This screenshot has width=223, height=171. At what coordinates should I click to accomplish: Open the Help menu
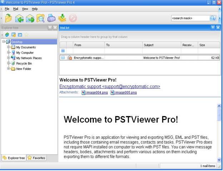pyautogui.click(x=35, y=9)
